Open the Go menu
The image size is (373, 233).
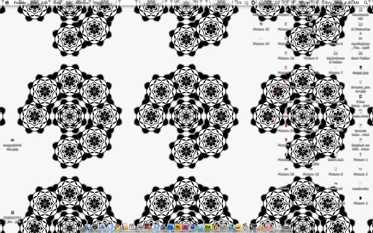(x=68, y=3)
